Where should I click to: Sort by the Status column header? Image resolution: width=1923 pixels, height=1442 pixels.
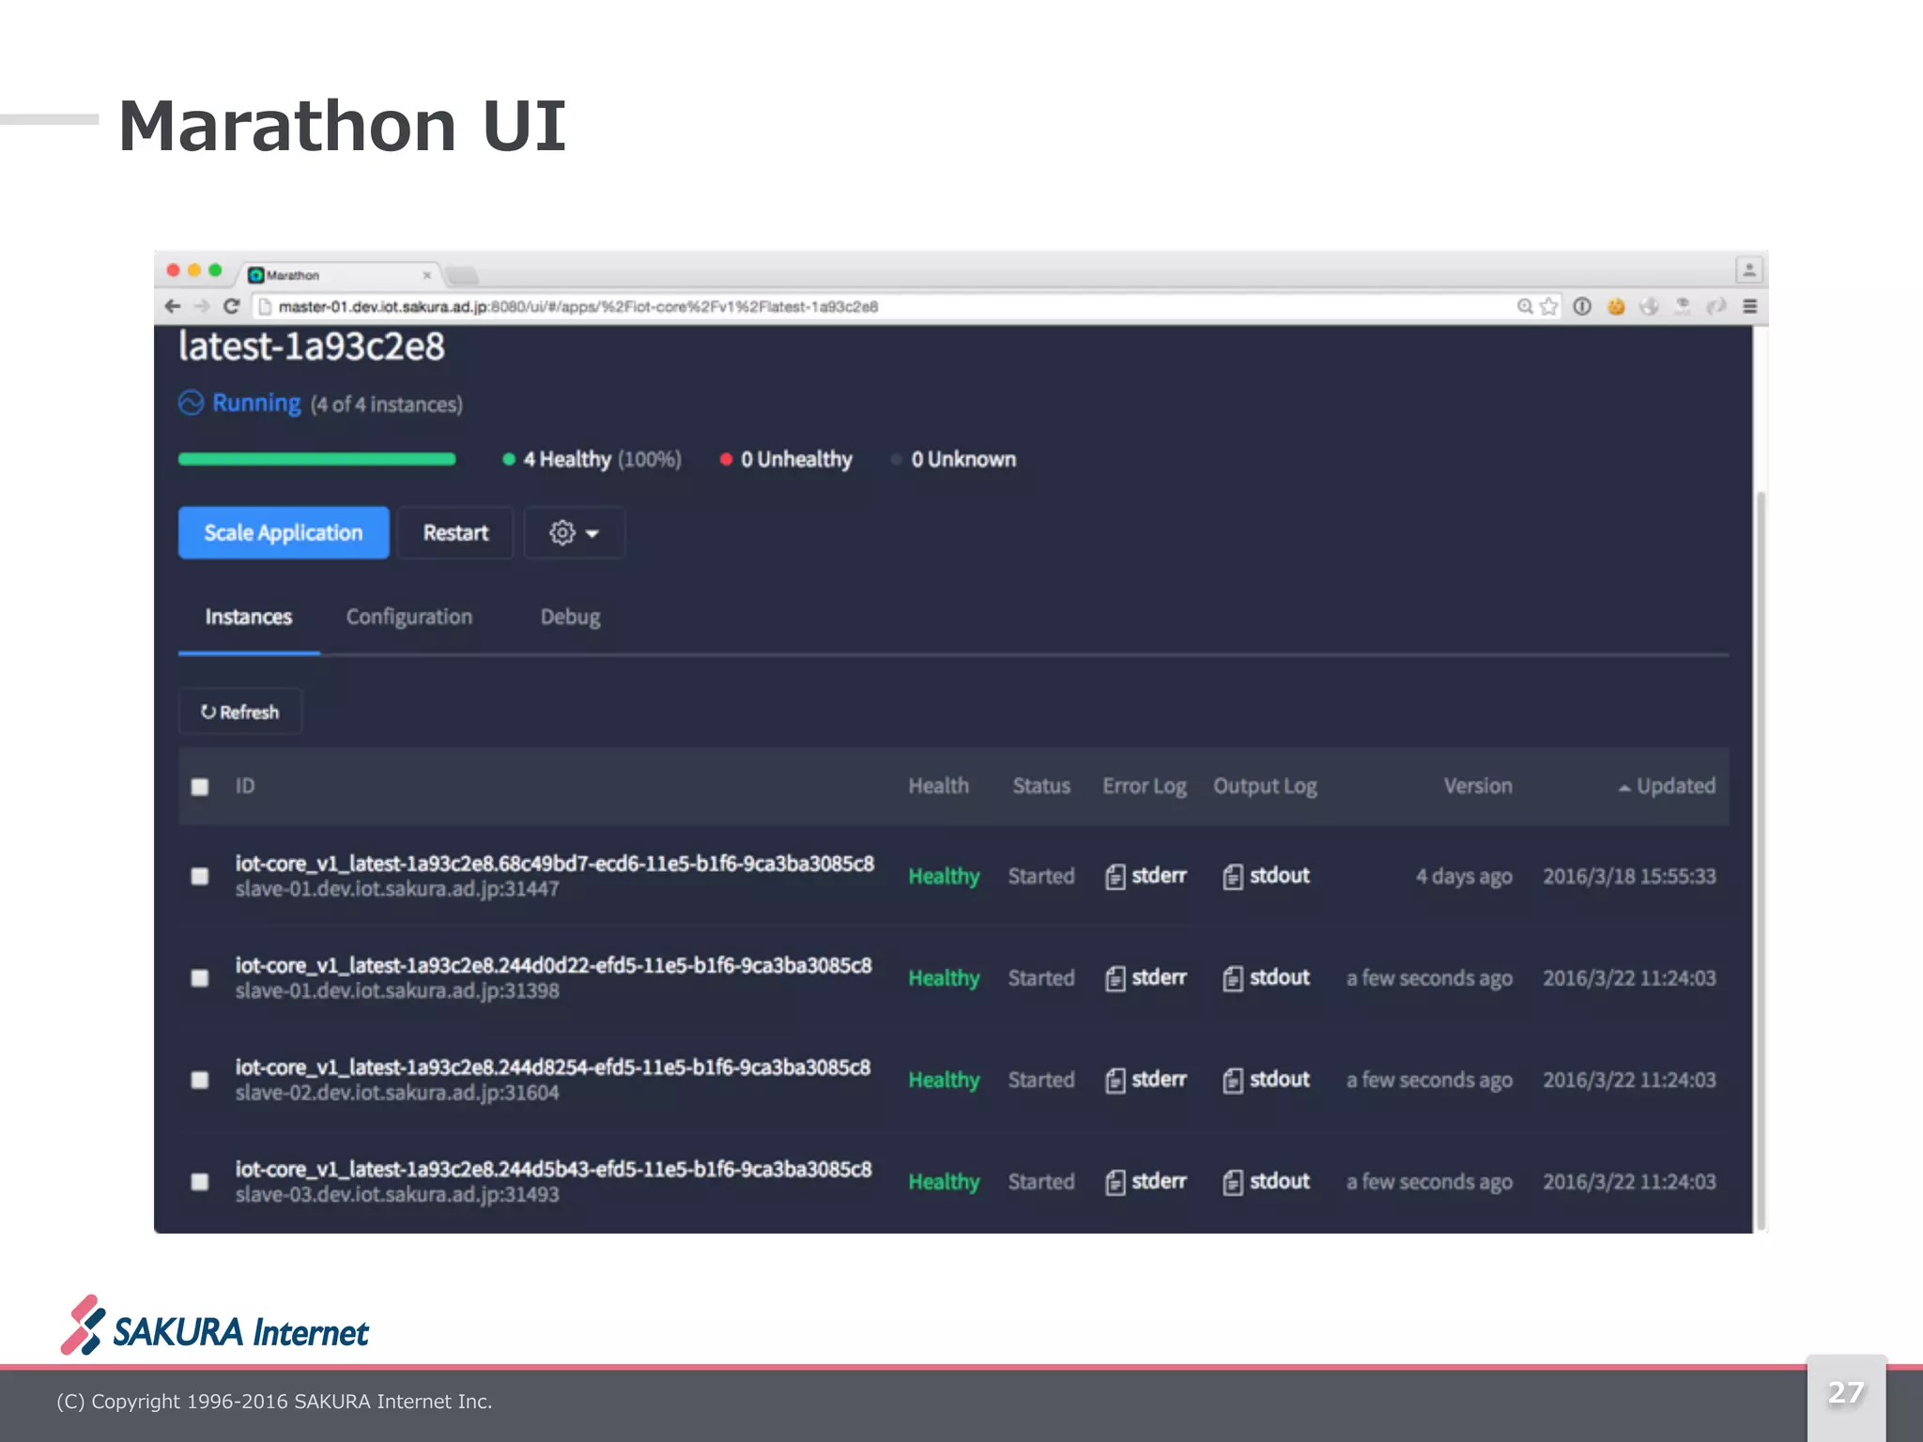pos(1041,786)
